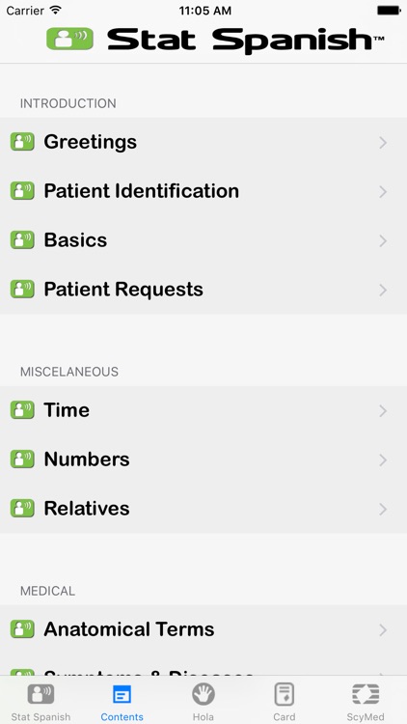Tap the Stat Spanish tab icon
Image resolution: width=407 pixels, height=724 pixels.
tap(41, 694)
